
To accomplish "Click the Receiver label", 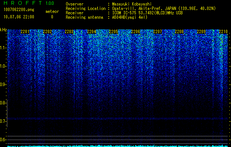I will [x=75, y=13].
